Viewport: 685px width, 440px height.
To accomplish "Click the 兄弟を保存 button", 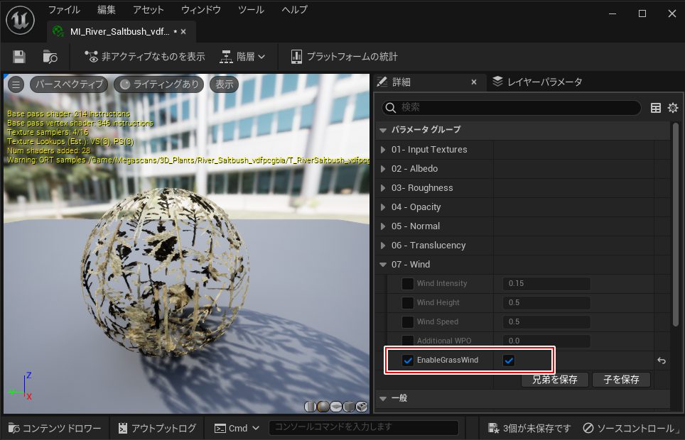I will 554,380.
